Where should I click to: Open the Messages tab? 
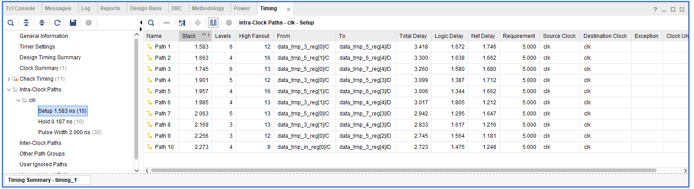[58, 8]
